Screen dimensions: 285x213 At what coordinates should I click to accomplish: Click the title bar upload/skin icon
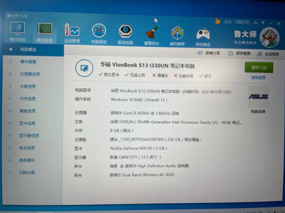[255, 22]
